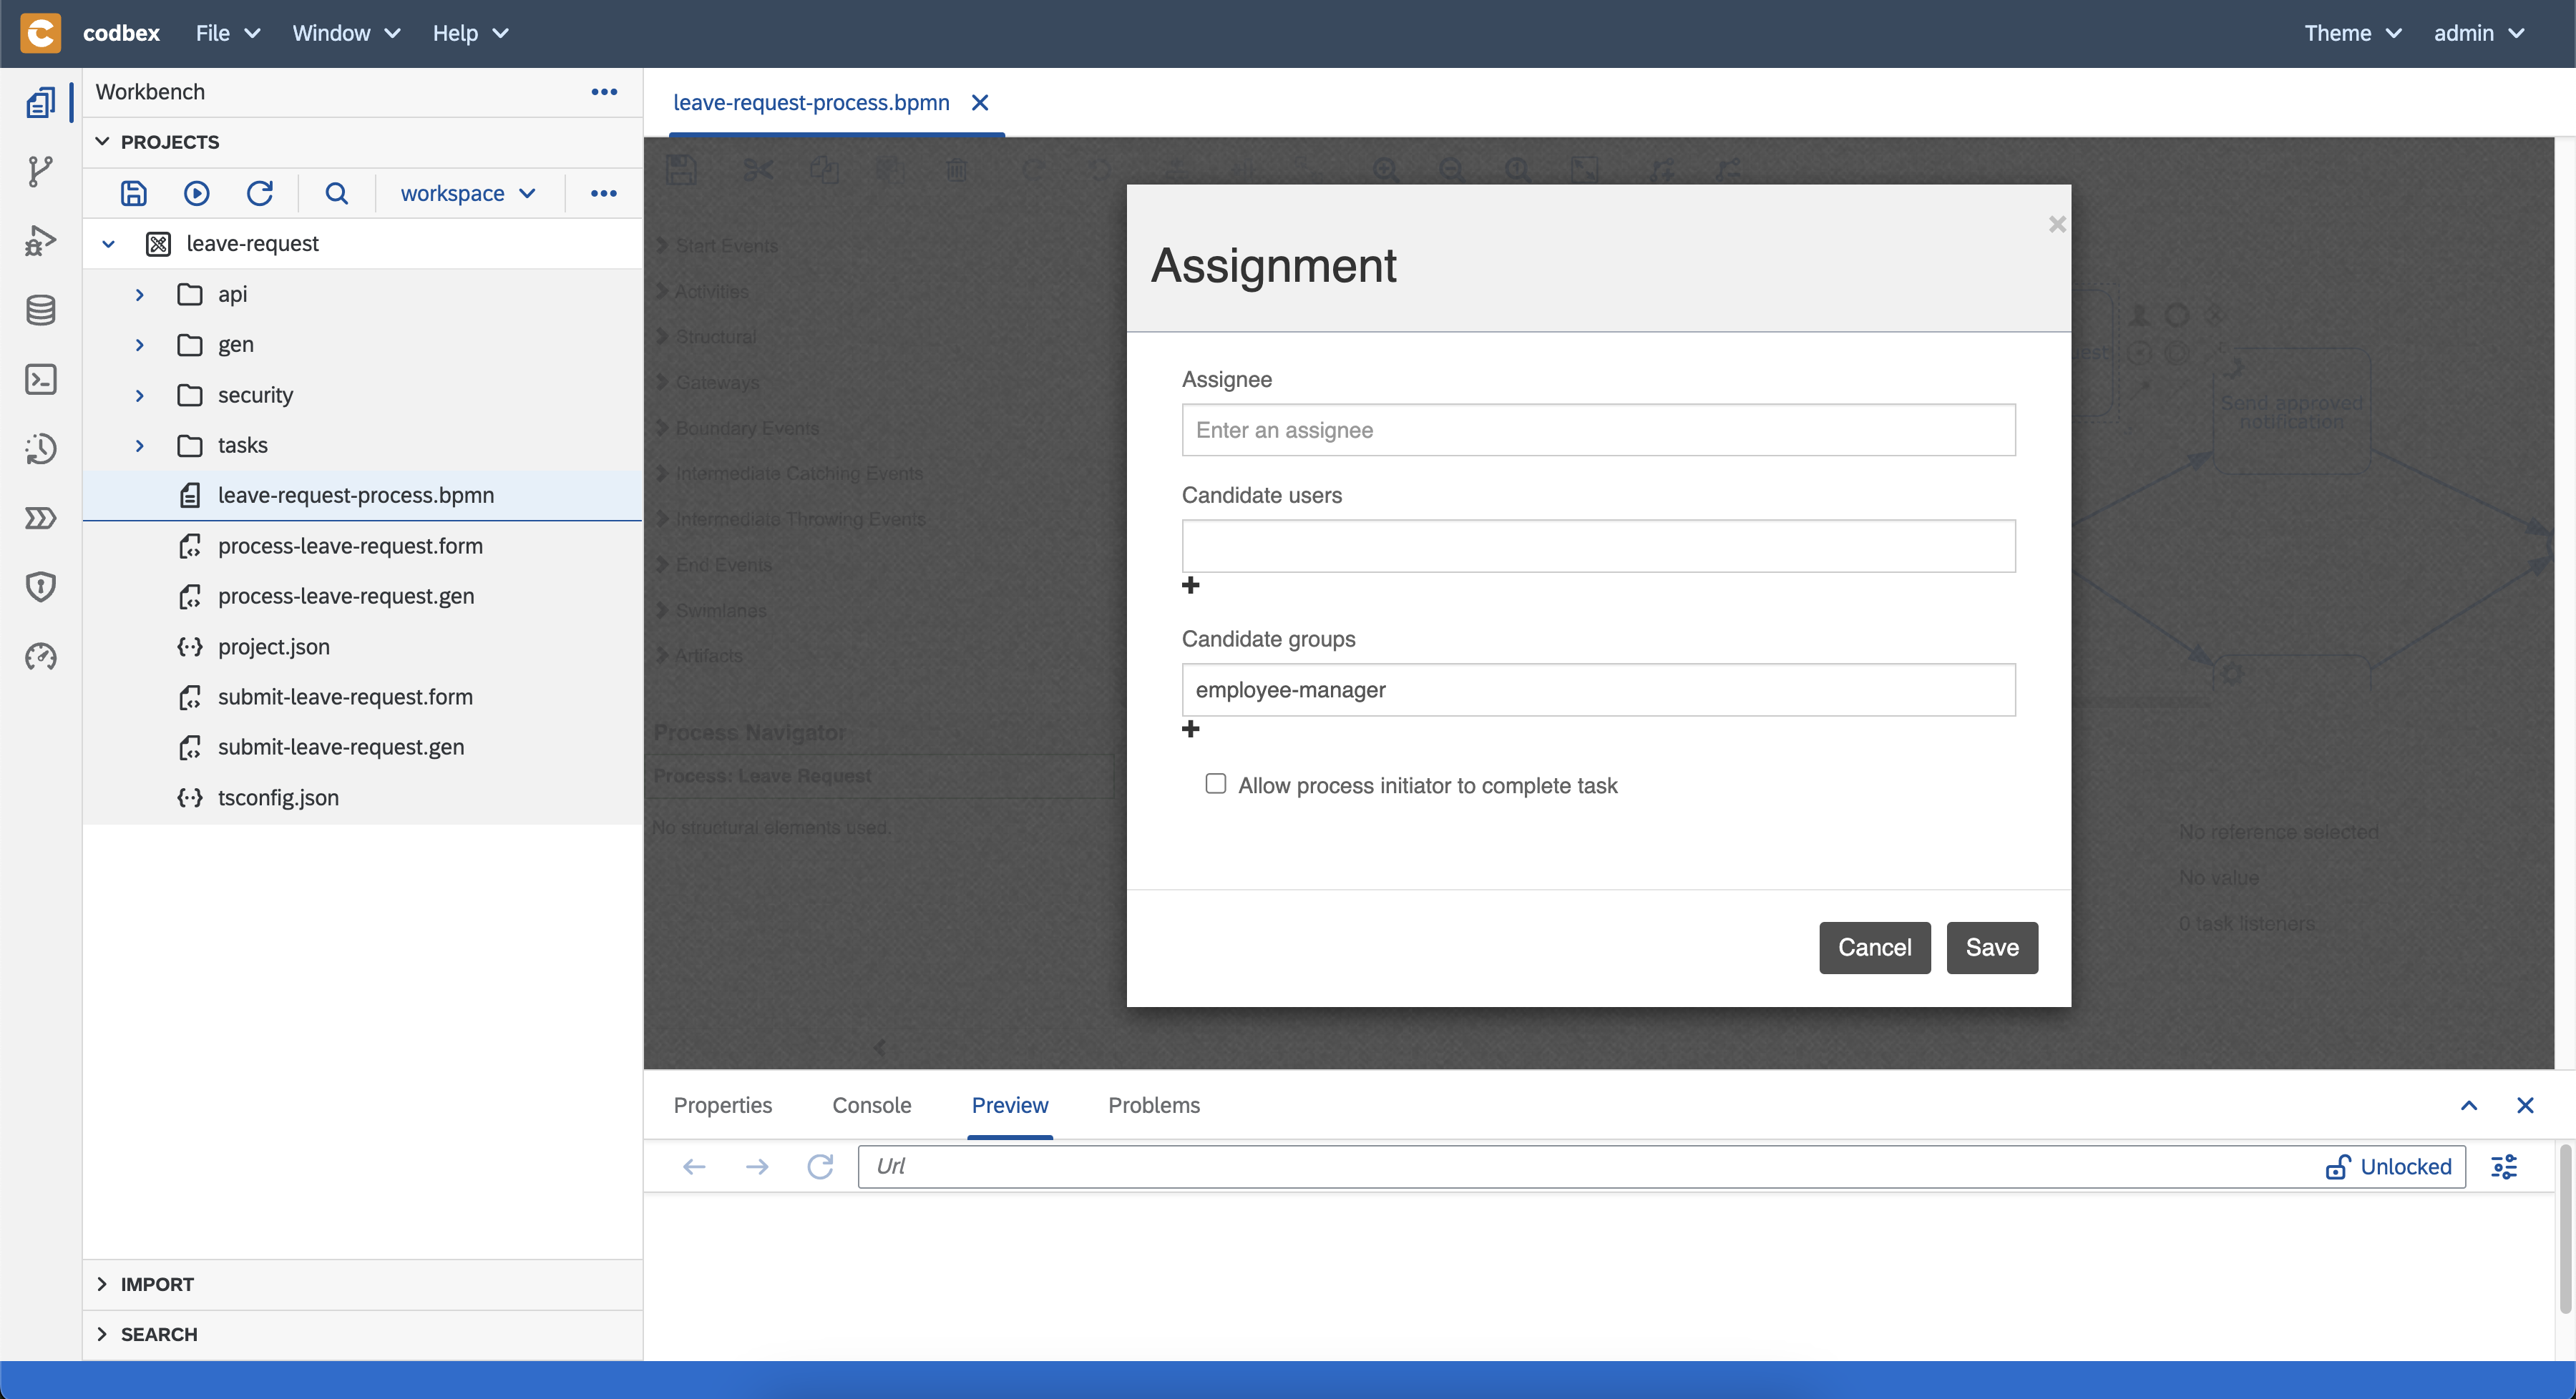
Task: Click the search icon in Projects toolbar
Action: click(336, 193)
